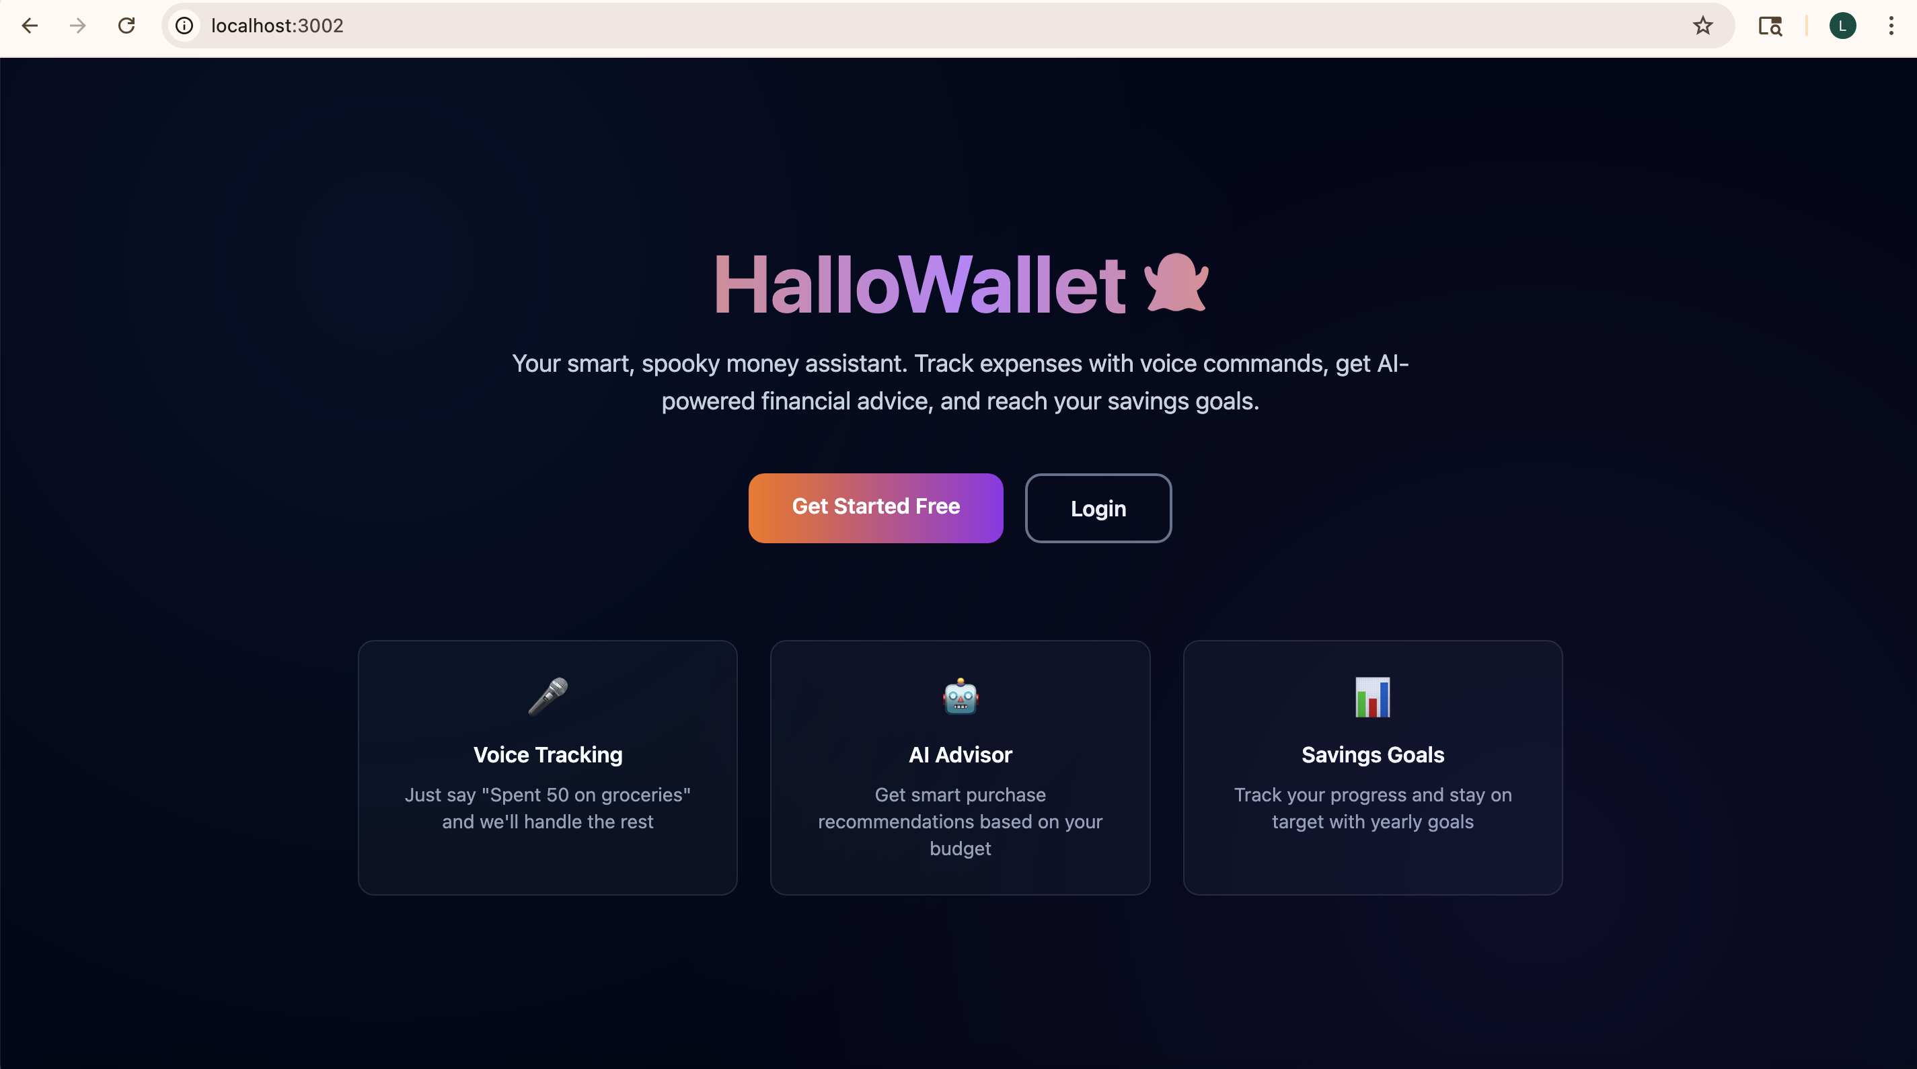
Task: Click the spooky money assistant tagline
Action: [960, 382]
